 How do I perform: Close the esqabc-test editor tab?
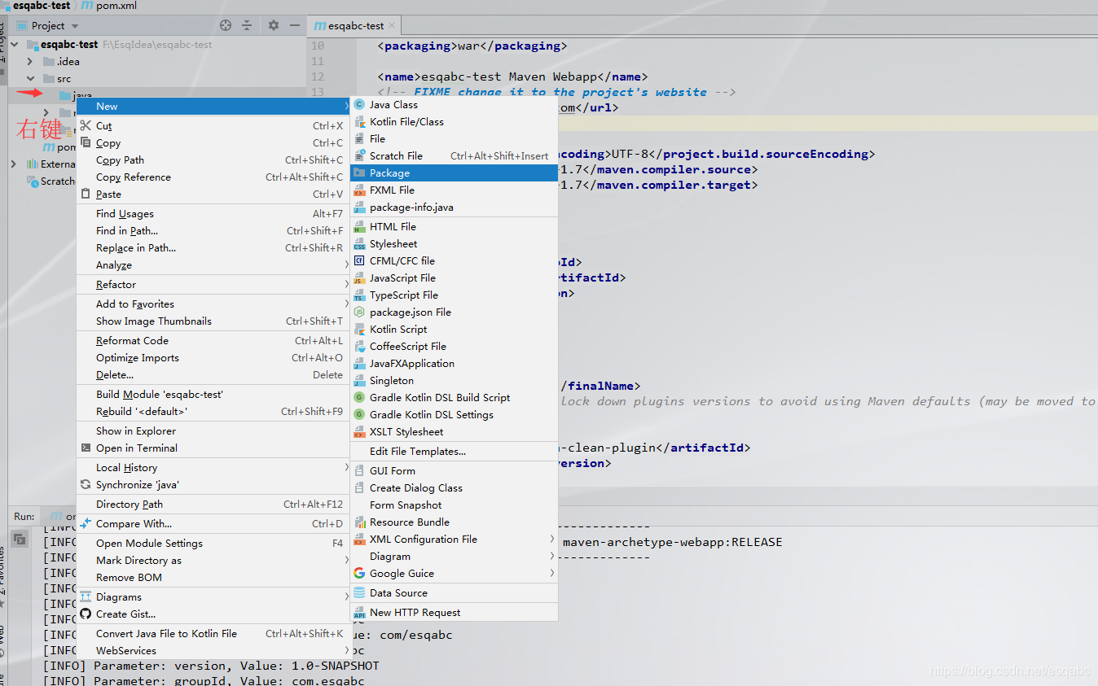coord(393,26)
